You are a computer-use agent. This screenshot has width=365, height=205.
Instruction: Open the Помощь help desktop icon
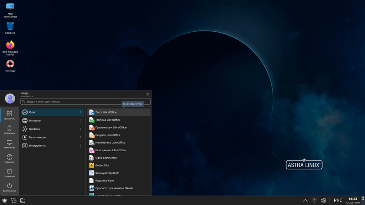coord(10,66)
